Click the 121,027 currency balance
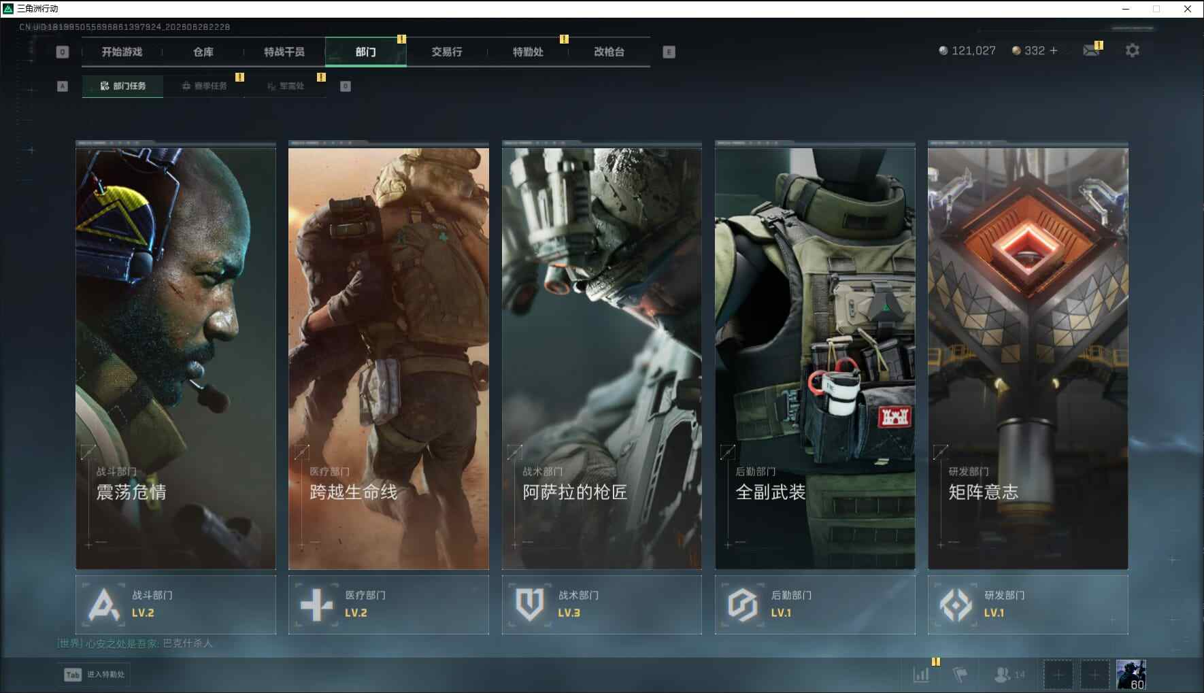1204x693 pixels. coord(967,51)
